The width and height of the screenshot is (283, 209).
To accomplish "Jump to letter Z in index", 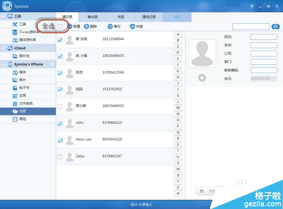I will (178, 187).
